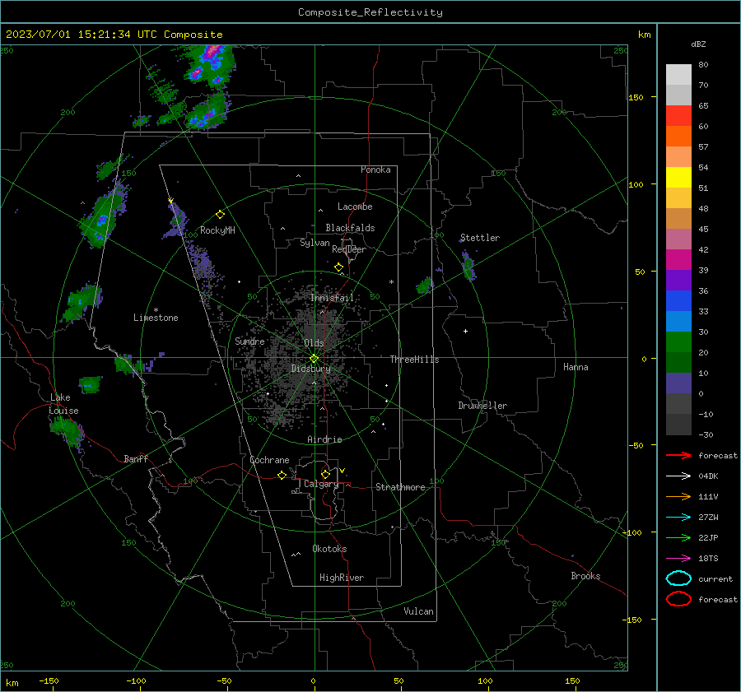This screenshot has height=692, width=741.
Task: Click the Airdrie city label
Action: [324, 439]
